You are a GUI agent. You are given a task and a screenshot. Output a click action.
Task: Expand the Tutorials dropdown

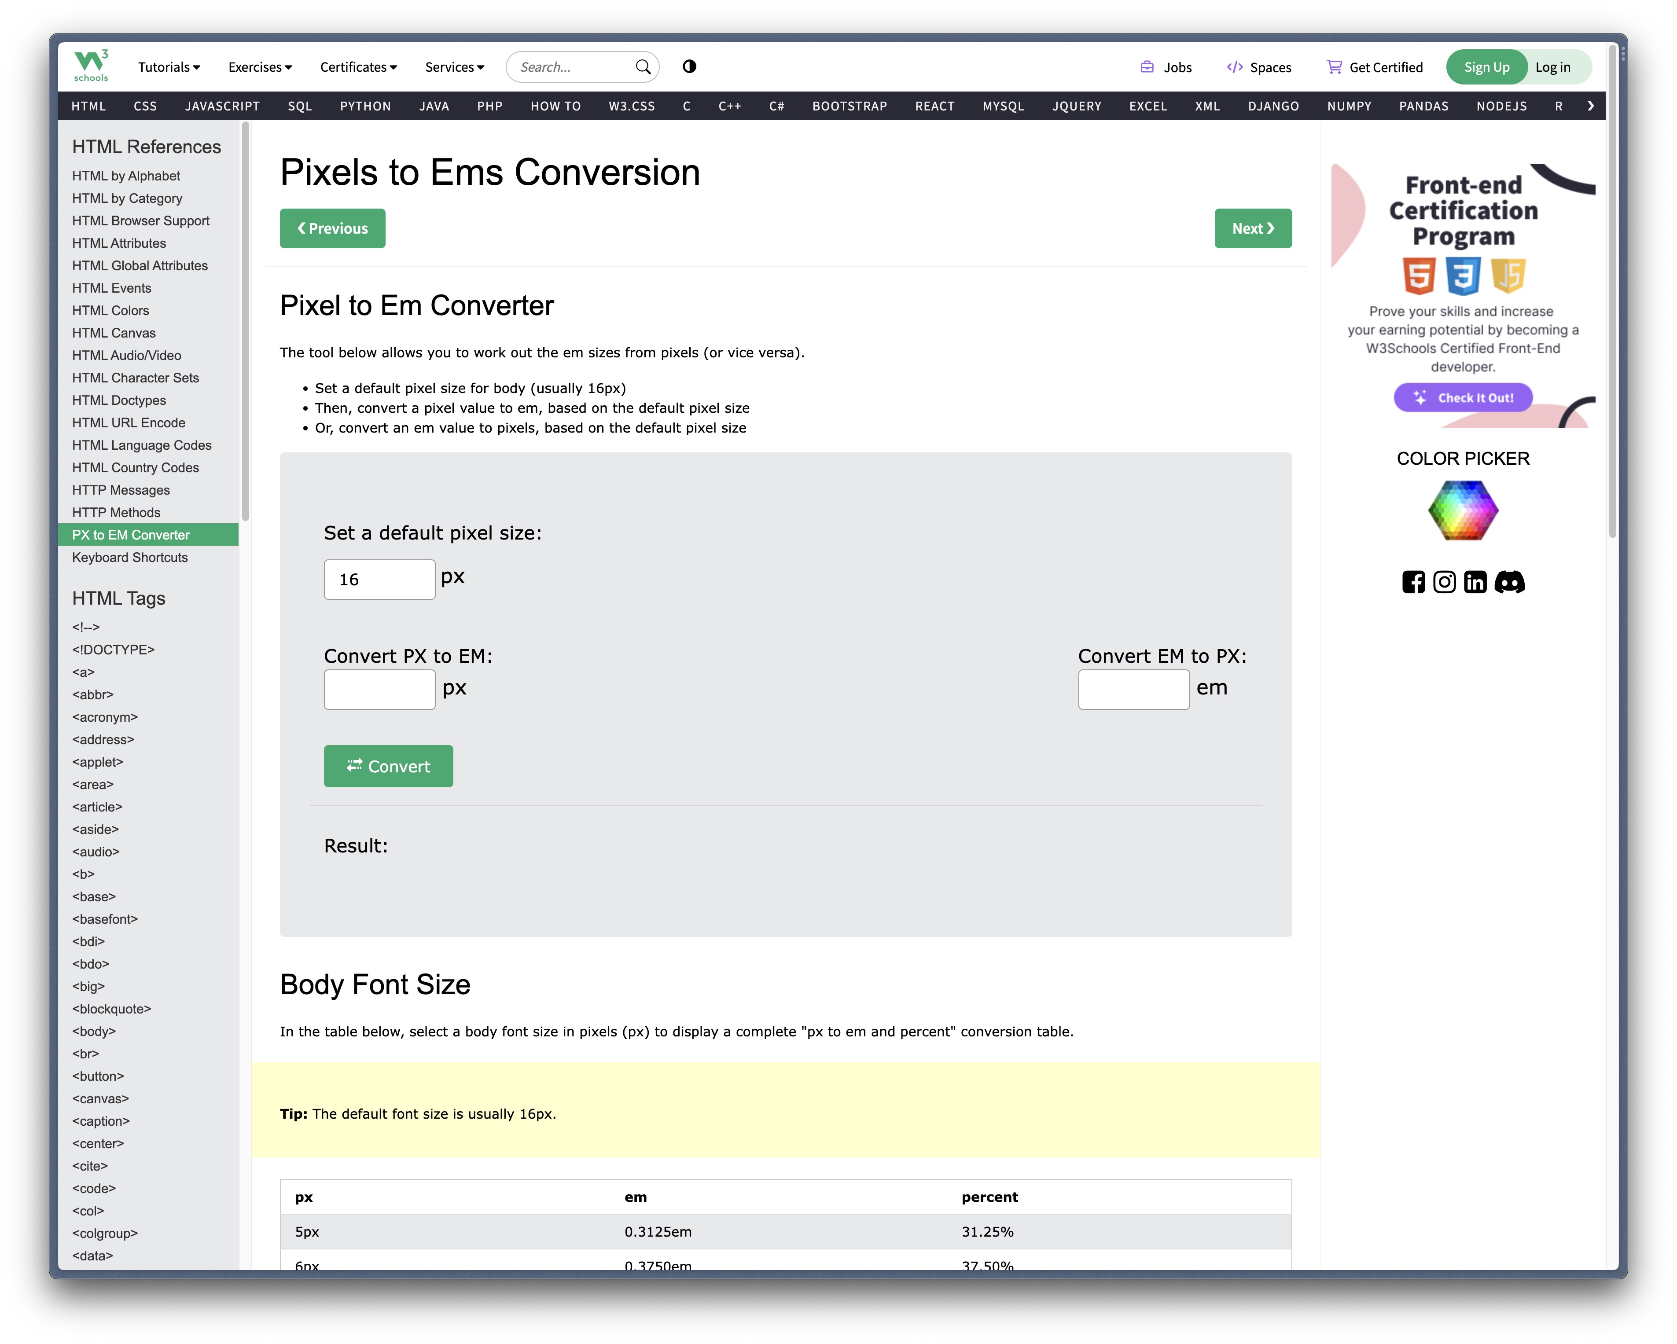169,67
